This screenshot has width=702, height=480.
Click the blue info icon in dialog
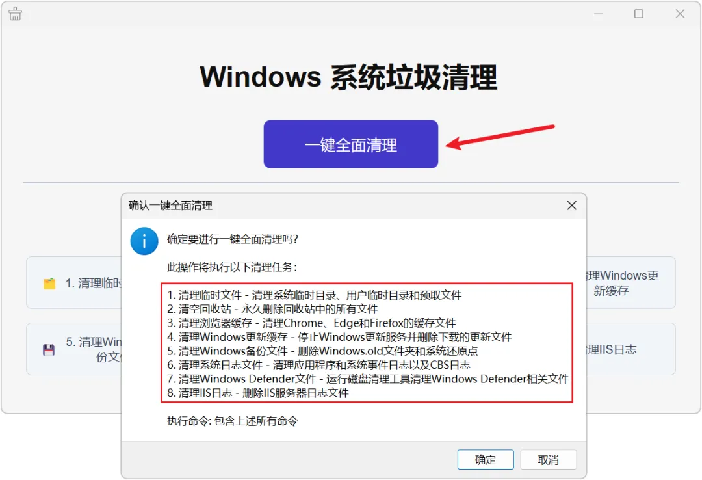(144, 241)
